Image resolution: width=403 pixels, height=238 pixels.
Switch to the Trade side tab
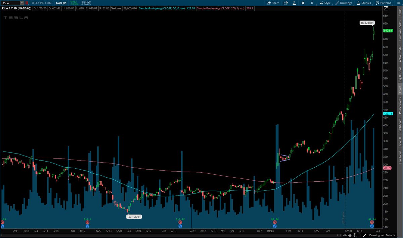click(400, 13)
